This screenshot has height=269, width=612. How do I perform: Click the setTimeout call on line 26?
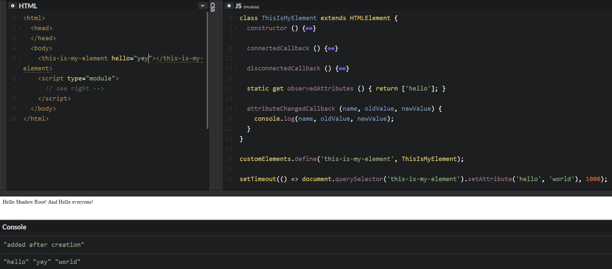click(423, 179)
